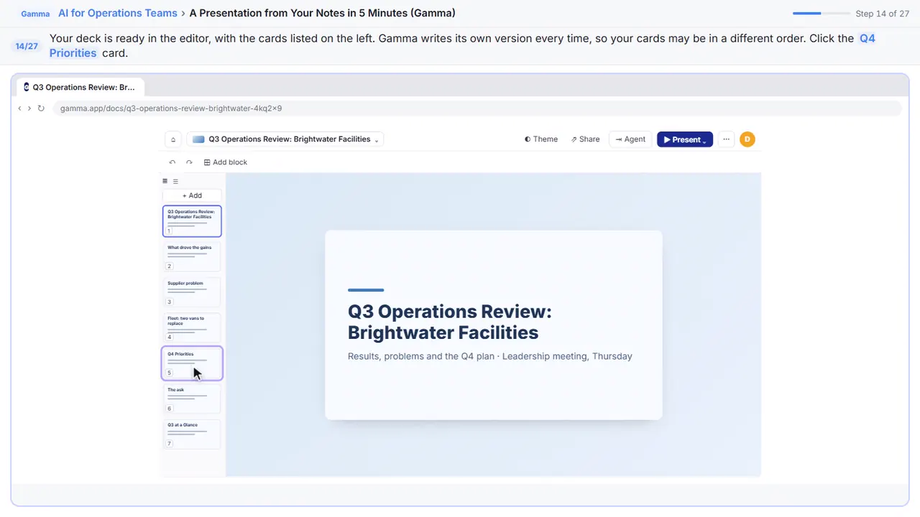Open the 'Q3 at a Glance' card

click(x=192, y=434)
